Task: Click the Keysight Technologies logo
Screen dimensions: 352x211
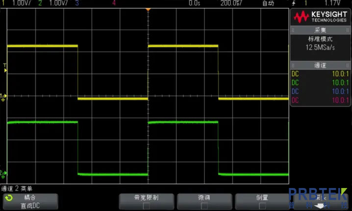Action: coord(320,18)
